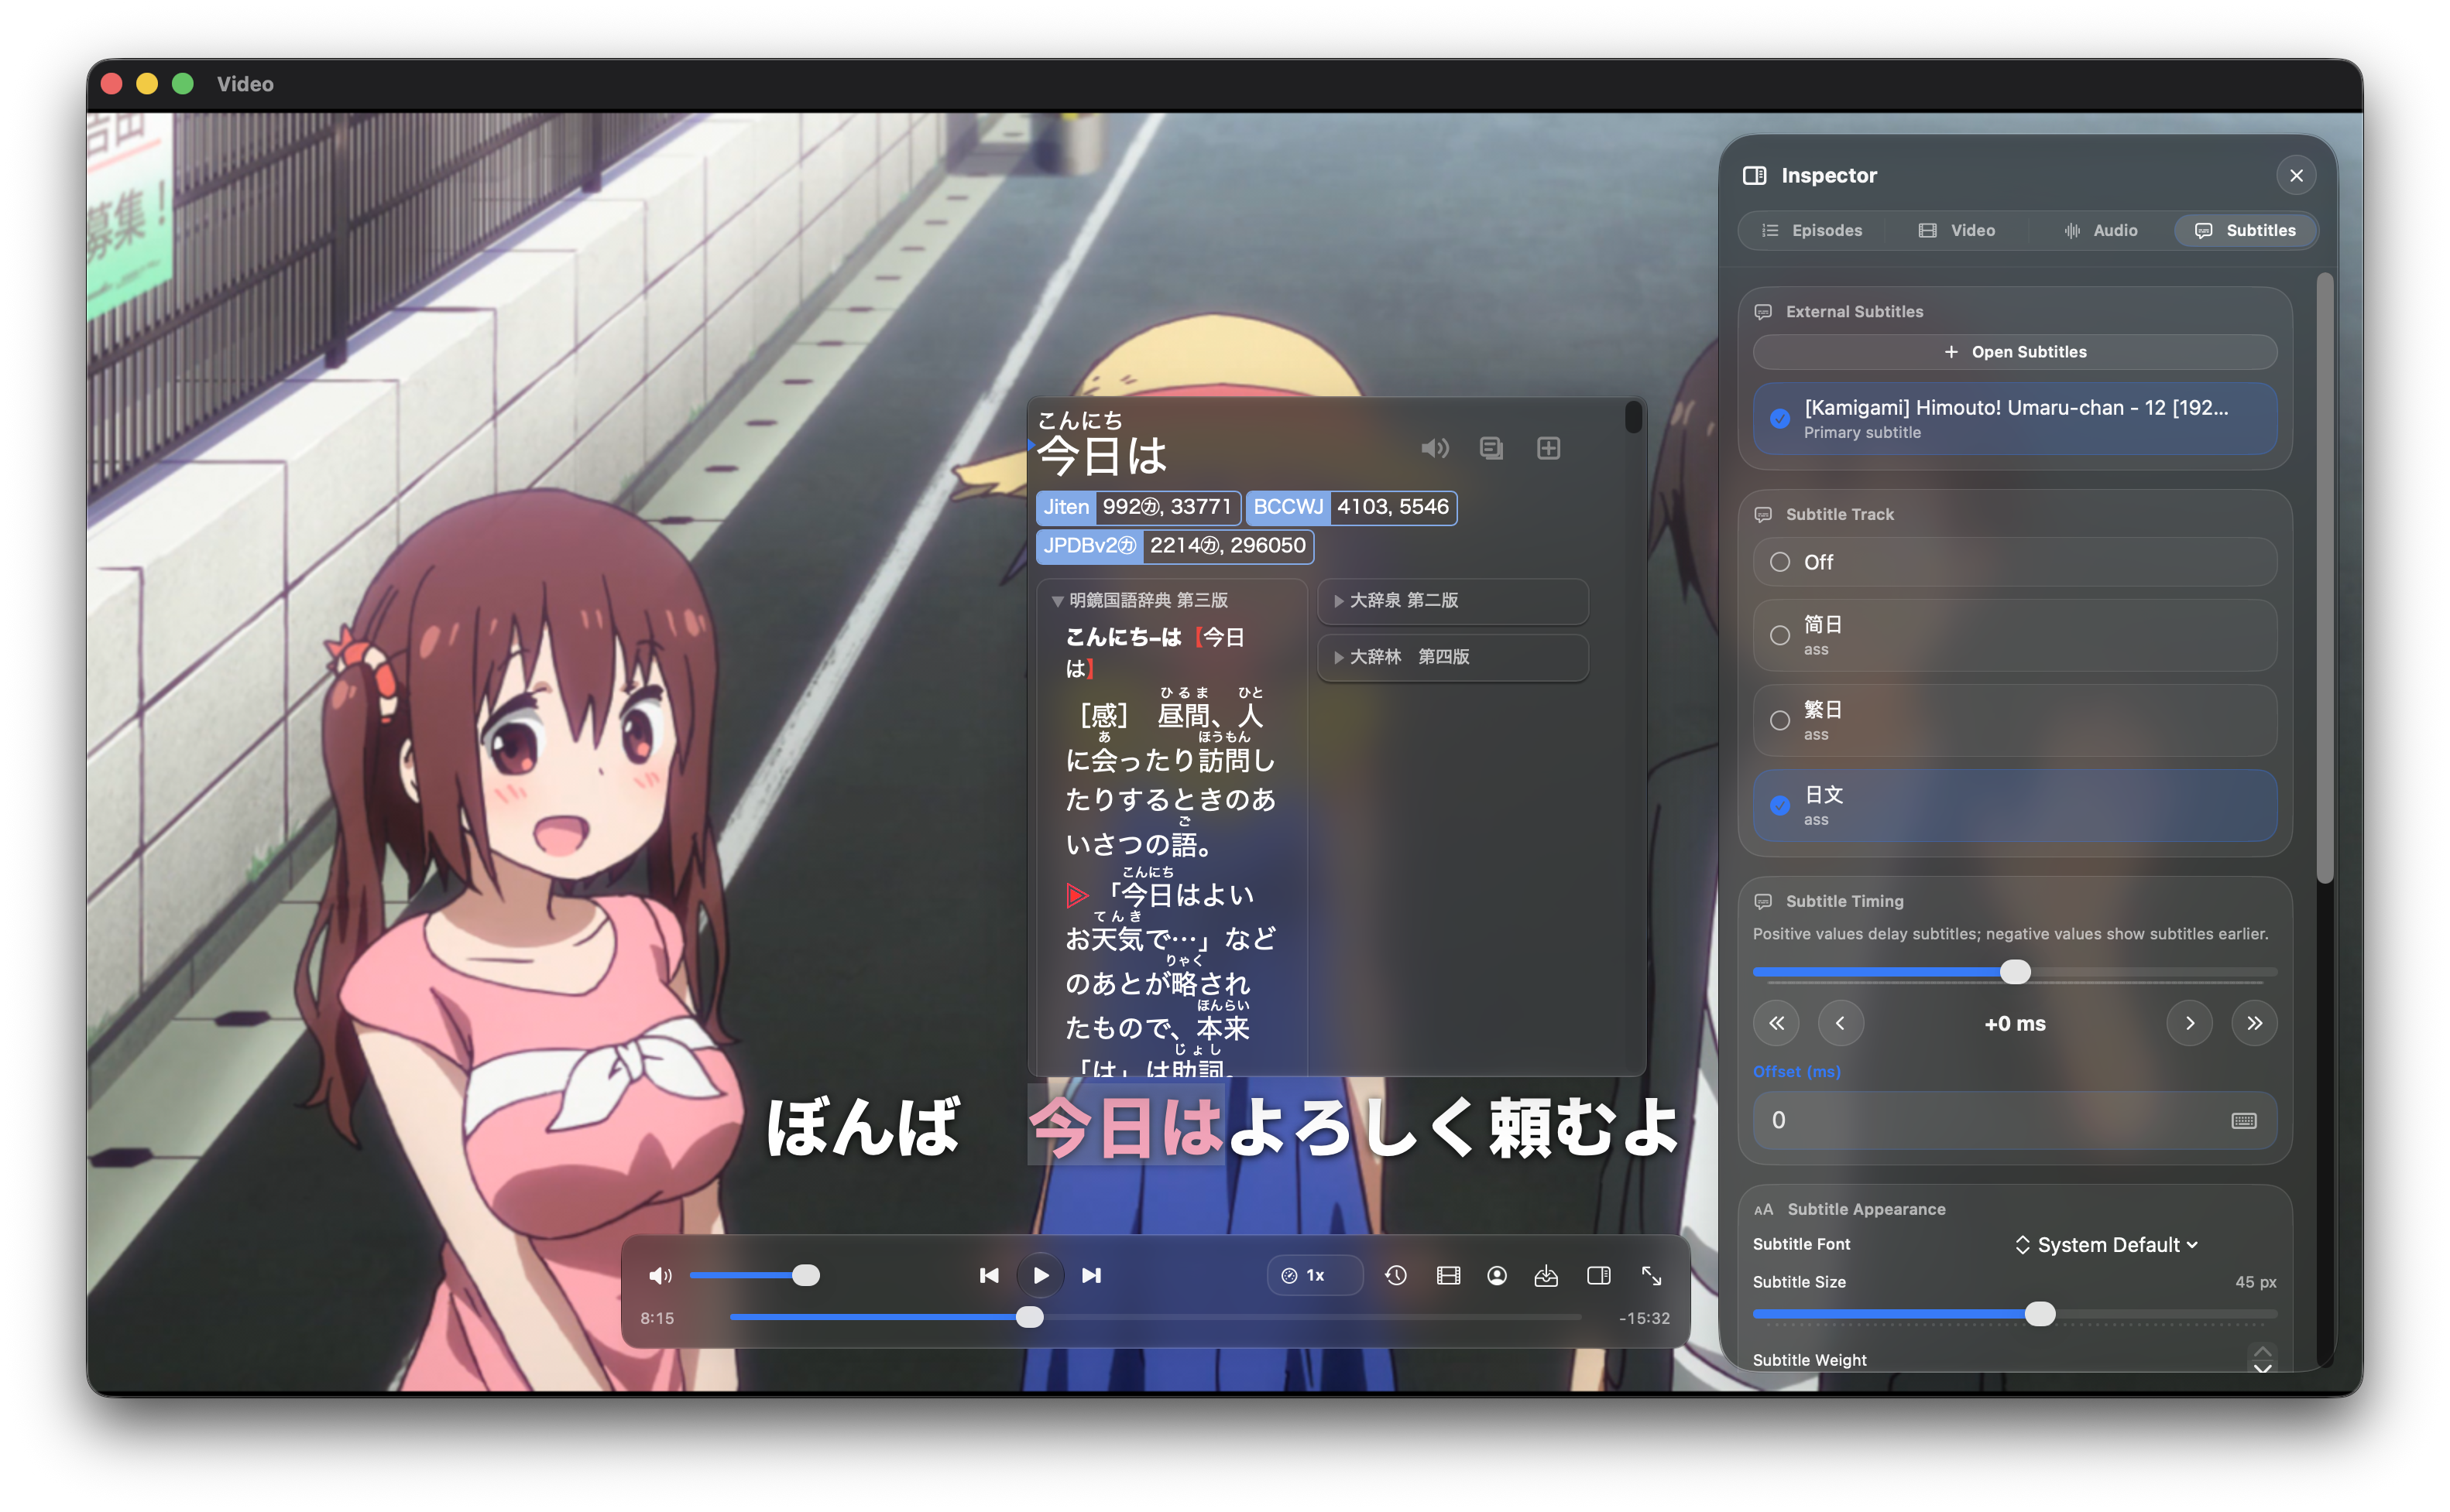Switch to the Episodes tab
Screen dimensions: 2450x1512
1813,230
